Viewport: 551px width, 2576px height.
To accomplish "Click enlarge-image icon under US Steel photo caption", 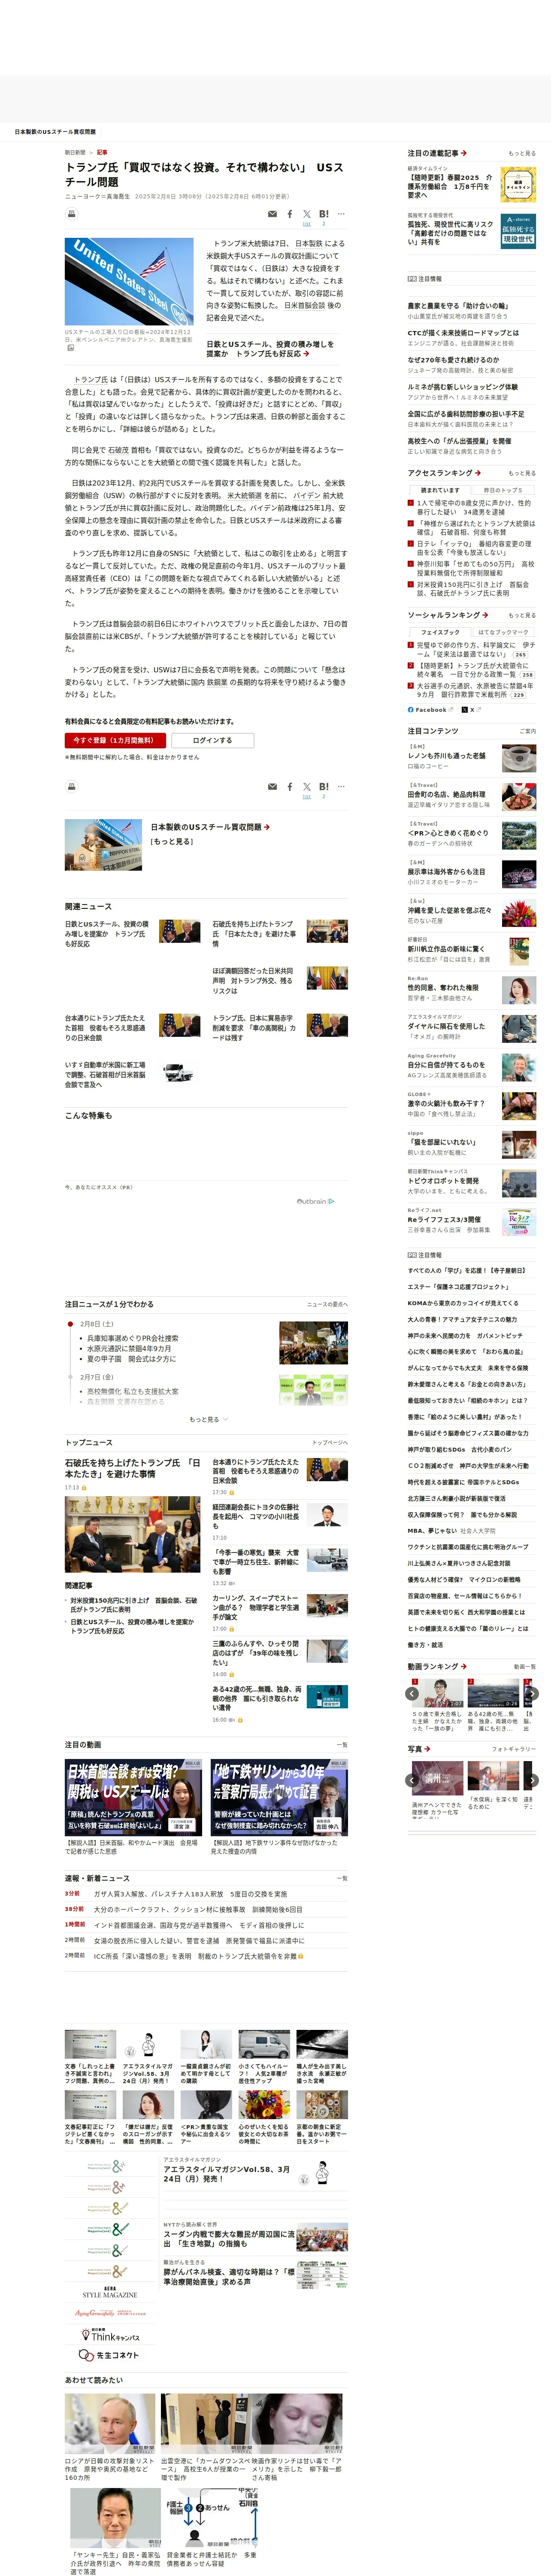I will tap(70, 348).
